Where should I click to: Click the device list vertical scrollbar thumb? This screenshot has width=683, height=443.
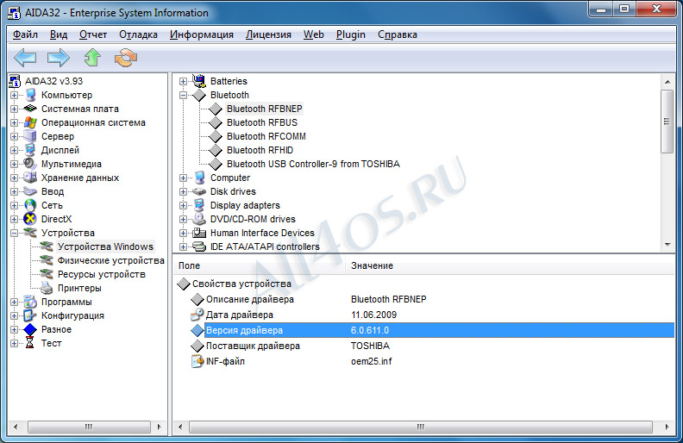click(x=667, y=122)
